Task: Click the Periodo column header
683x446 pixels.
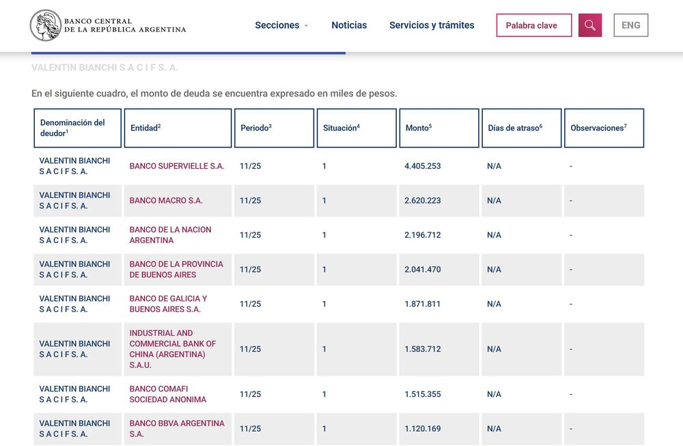Action: [x=274, y=128]
